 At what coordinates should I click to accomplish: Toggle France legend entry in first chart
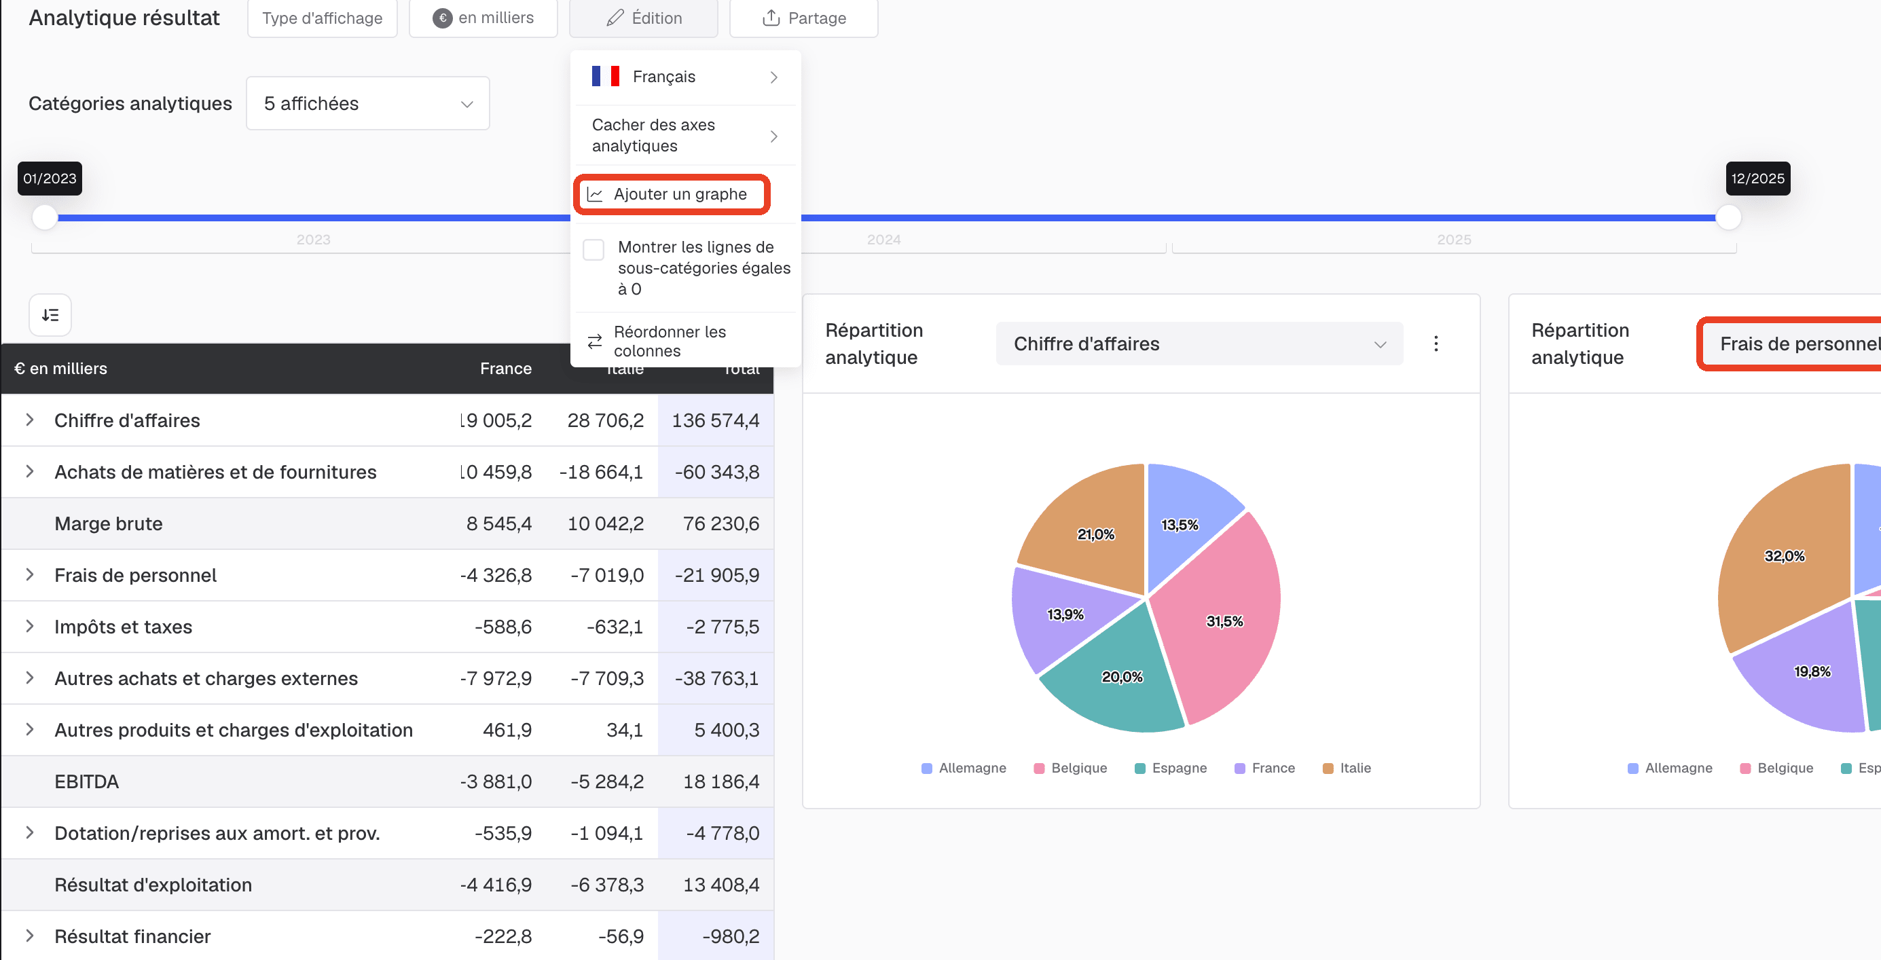pos(1264,768)
